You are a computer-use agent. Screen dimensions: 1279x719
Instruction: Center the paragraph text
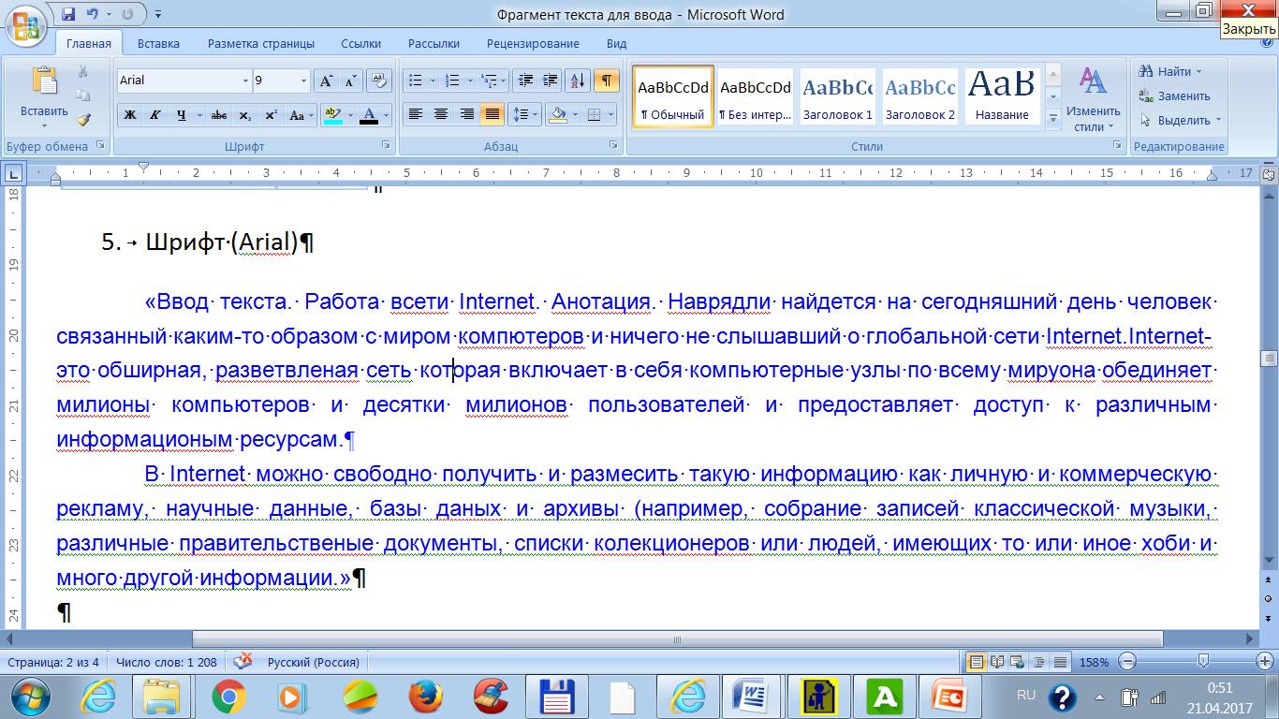441,115
